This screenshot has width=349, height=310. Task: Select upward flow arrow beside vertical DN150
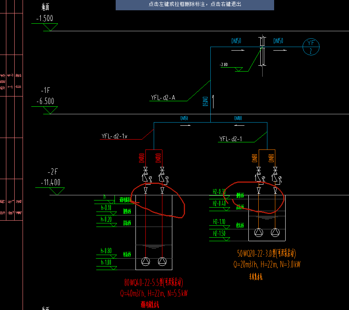(213, 102)
